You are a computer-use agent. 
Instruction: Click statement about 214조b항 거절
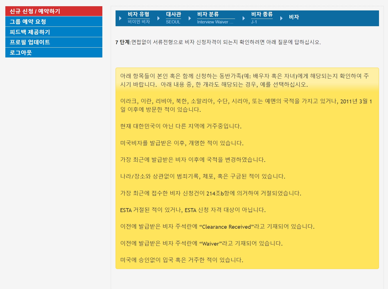pos(211,193)
